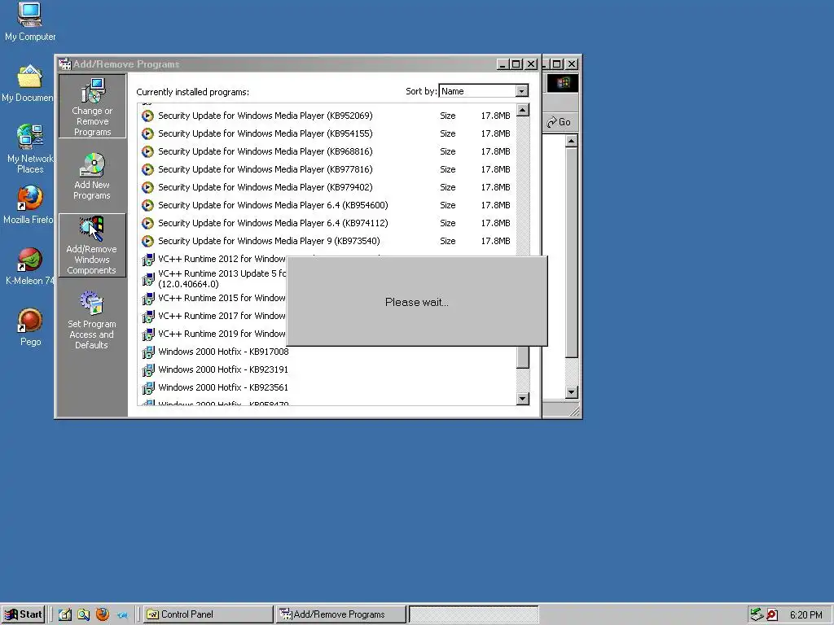
Task: Click red system tray icon
Action: [772, 615]
